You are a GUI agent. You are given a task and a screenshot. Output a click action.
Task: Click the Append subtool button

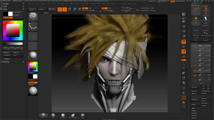click(205, 98)
